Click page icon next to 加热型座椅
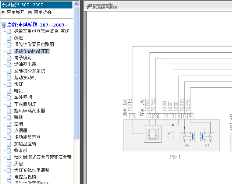Image resolution: width=232 pixels, height=184 pixels. [9, 144]
